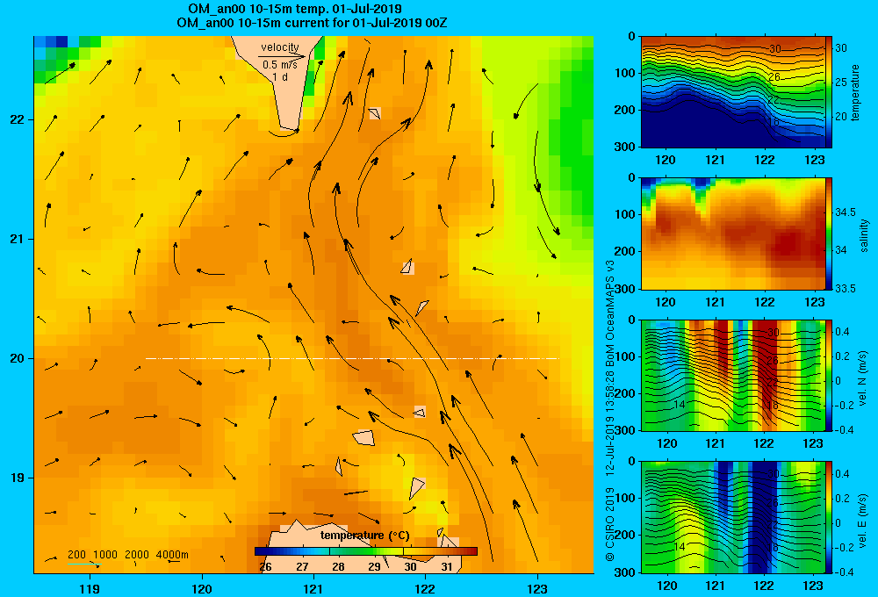
Task: Click the latitude label '19' on the main map
Action: [17, 478]
